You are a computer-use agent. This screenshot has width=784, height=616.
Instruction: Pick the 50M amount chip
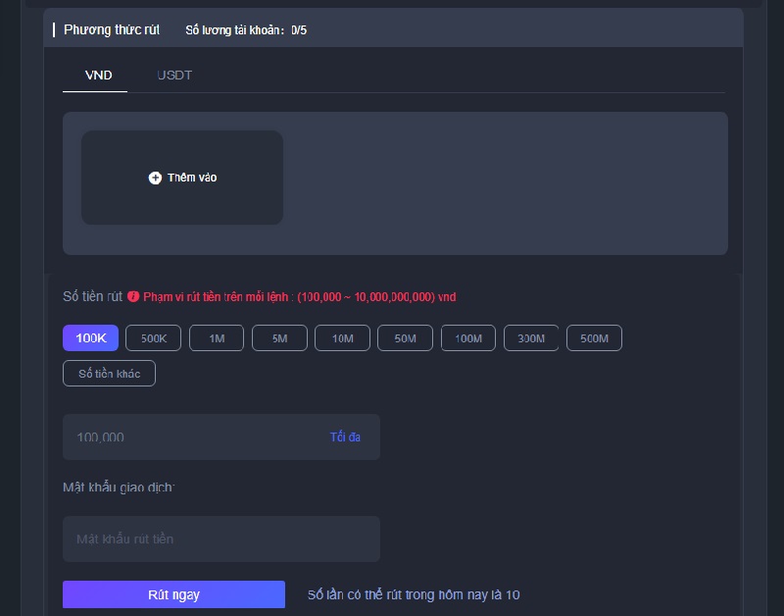pos(405,338)
